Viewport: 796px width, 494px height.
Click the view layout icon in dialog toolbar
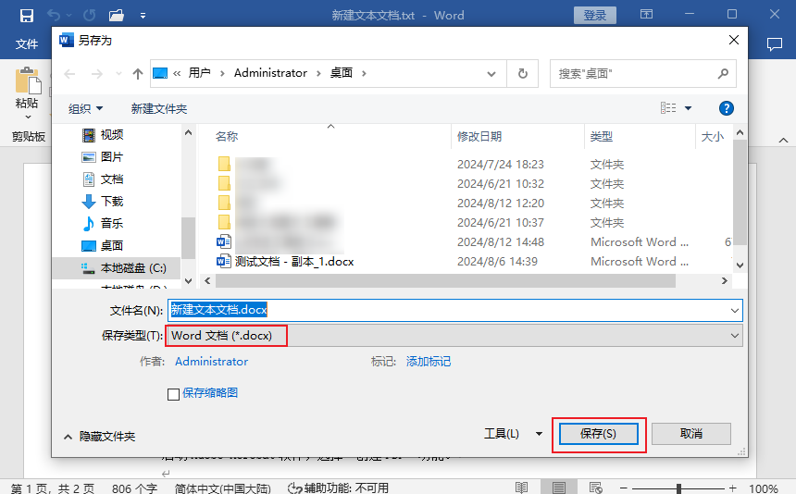(668, 108)
